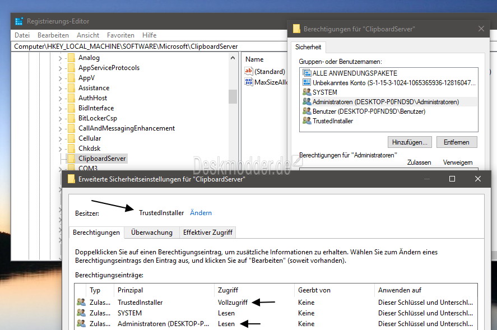Screen dimensions: 497x330
Task: Click the AuthHost folder icon
Action: point(72,98)
